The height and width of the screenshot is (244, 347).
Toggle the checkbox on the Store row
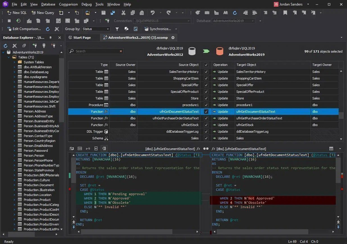click(206, 98)
